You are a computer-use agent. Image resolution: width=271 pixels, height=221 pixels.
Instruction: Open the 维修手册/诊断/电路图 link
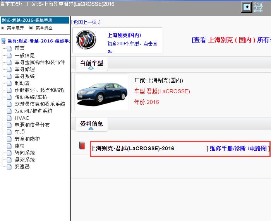pos(238,148)
